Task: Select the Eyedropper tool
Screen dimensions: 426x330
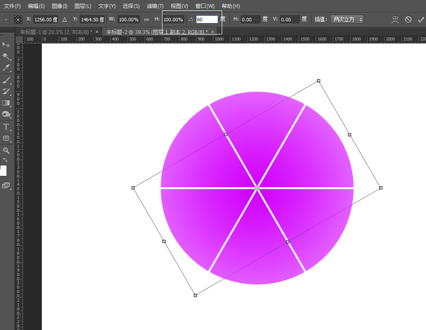Action: (x=6, y=68)
